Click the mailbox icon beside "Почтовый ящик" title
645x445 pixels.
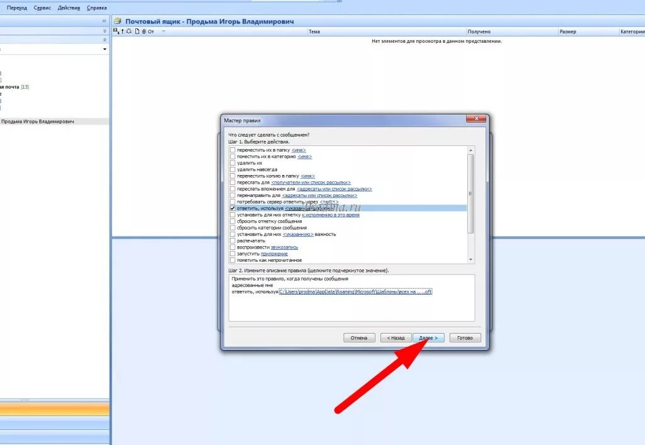tap(118, 21)
